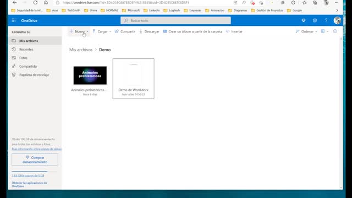This screenshot has width=352, height=198.
Task: Open the Cargar upload dropdown
Action: (x=102, y=31)
